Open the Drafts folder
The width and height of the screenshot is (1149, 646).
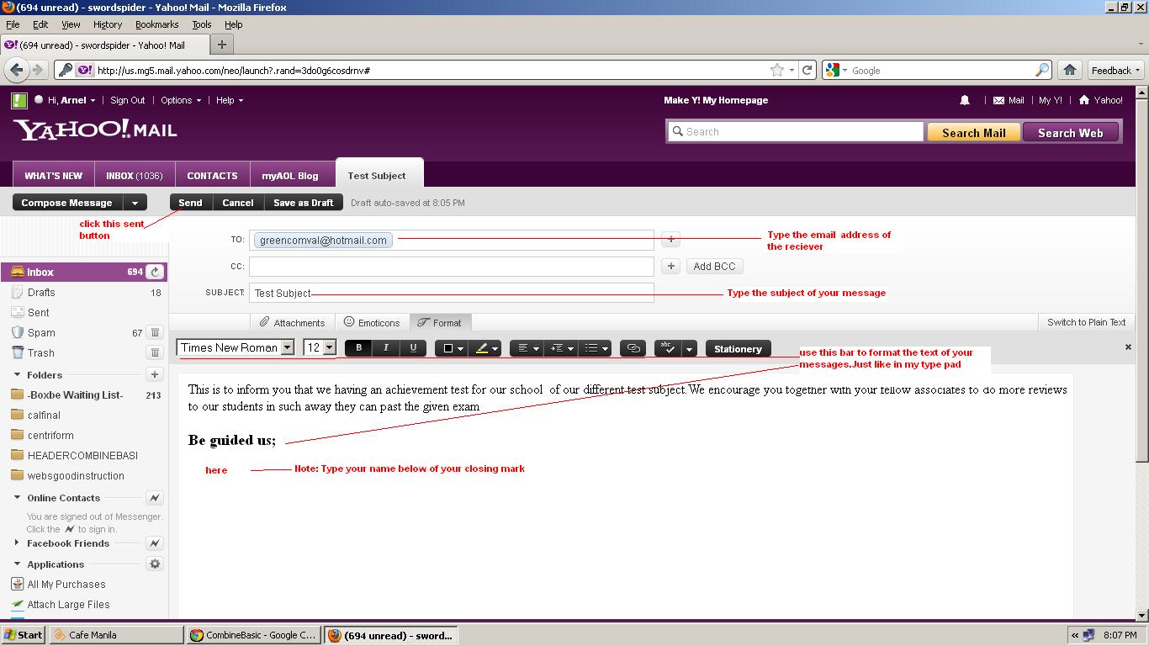(x=40, y=292)
